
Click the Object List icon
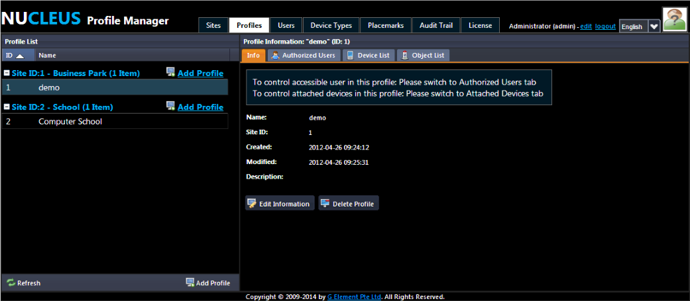coord(404,56)
